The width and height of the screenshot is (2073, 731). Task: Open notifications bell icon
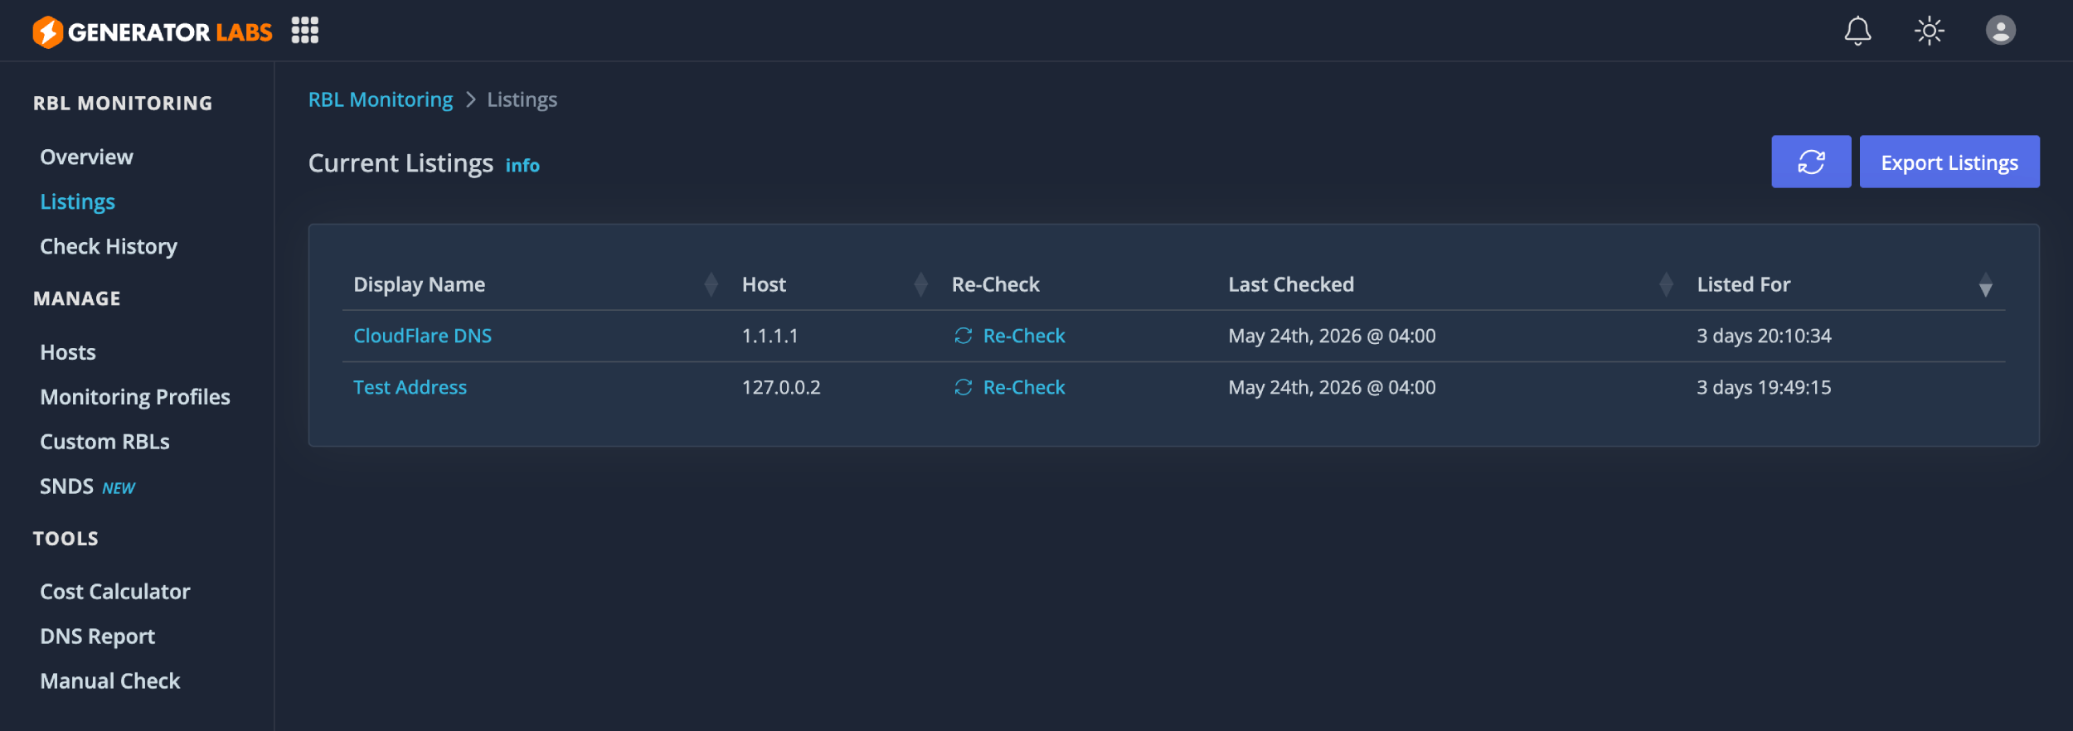(1857, 31)
